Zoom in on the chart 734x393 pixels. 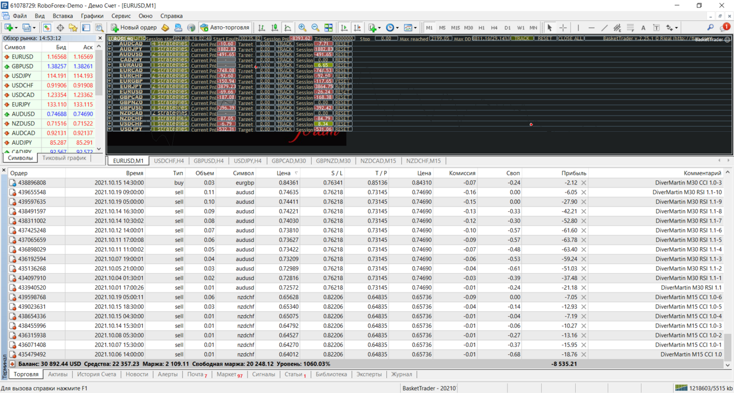pyautogui.click(x=302, y=27)
